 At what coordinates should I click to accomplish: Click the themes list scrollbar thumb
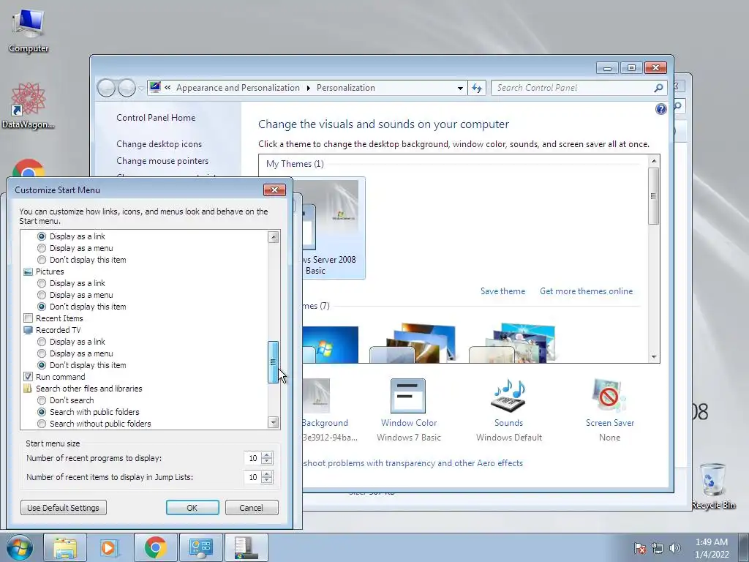click(x=653, y=195)
